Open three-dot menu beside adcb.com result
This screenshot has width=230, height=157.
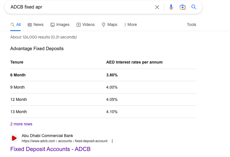pyautogui.click(x=112, y=141)
